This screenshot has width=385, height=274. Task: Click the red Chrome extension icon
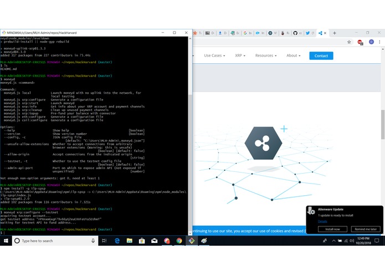360,42
